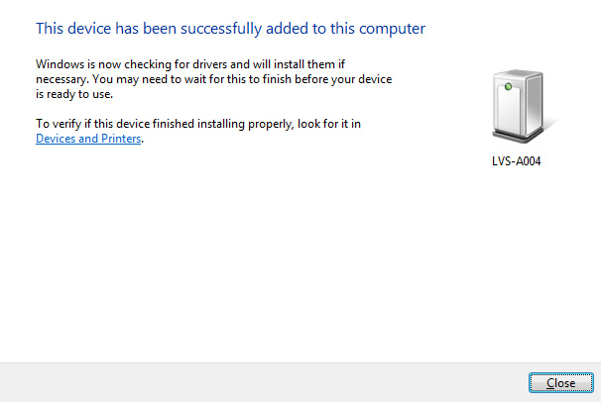The height and width of the screenshot is (402, 601).
Task: Click the LVS-A004 device tower icon
Action: (x=519, y=106)
